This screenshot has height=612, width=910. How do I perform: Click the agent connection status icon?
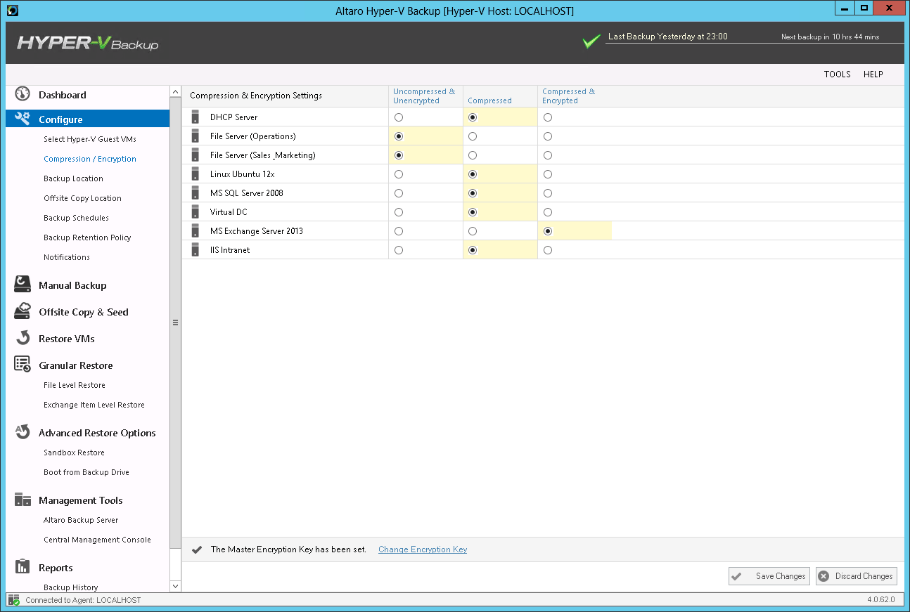pyautogui.click(x=14, y=600)
